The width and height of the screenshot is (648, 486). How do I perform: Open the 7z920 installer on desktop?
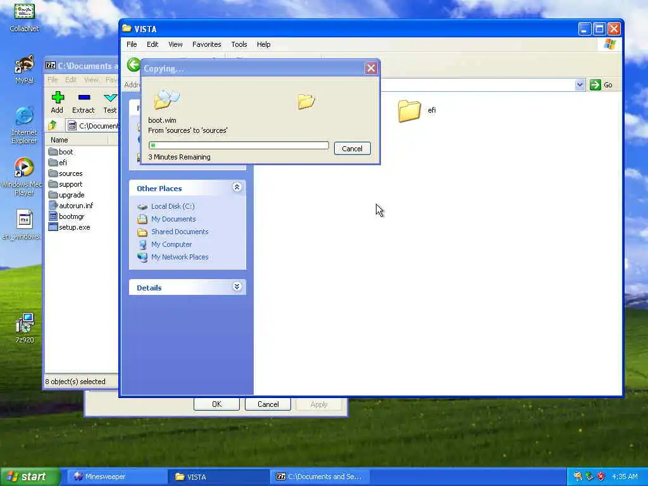click(x=25, y=328)
